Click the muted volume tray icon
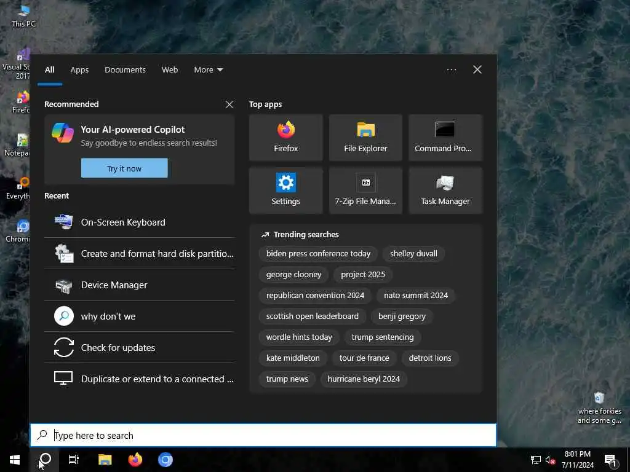 click(x=550, y=460)
